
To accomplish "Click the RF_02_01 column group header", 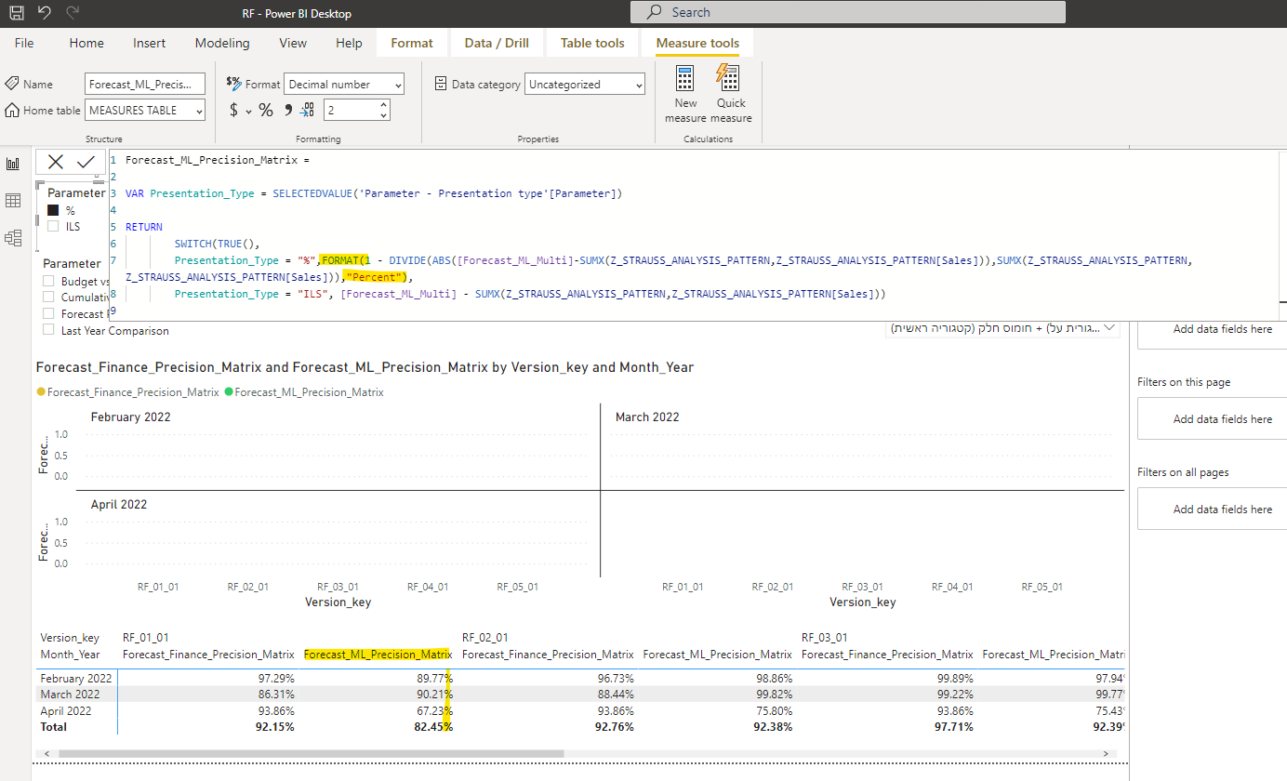I will [485, 637].
